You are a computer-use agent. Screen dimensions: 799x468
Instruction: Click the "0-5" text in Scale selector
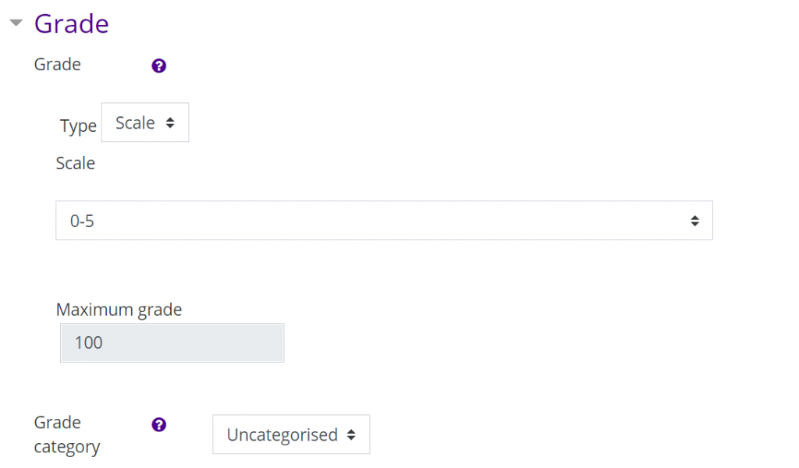point(82,222)
